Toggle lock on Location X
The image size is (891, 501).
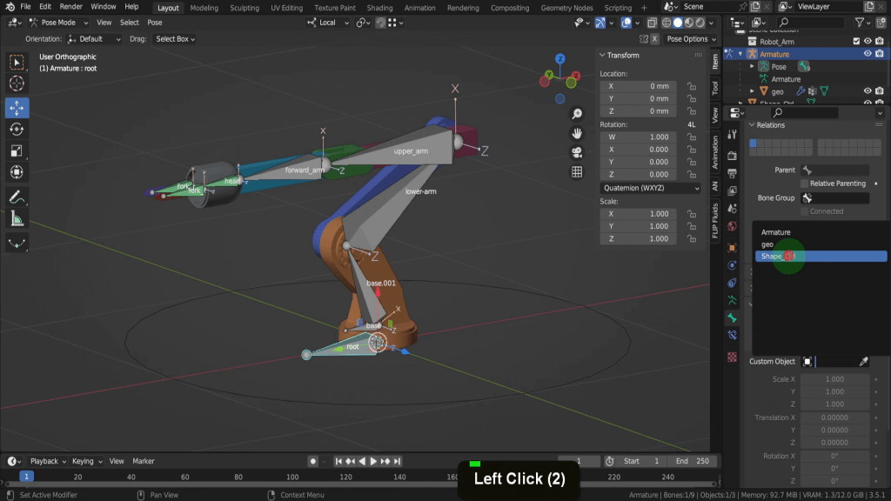pyautogui.click(x=691, y=86)
